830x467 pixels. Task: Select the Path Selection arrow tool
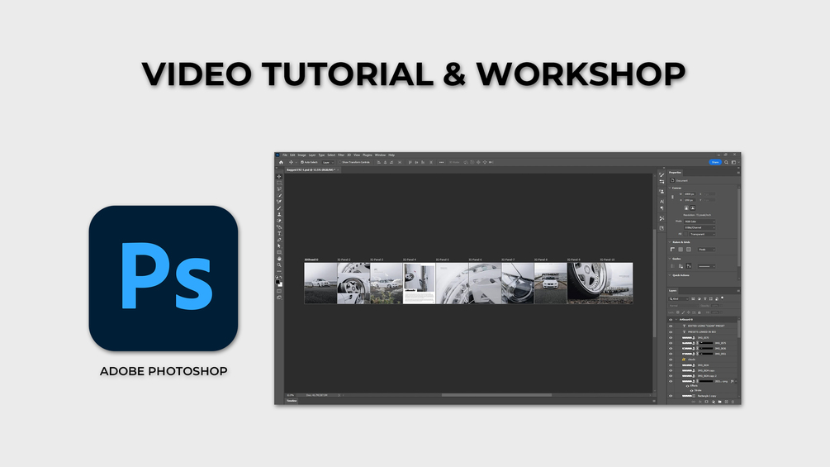pyautogui.click(x=279, y=245)
